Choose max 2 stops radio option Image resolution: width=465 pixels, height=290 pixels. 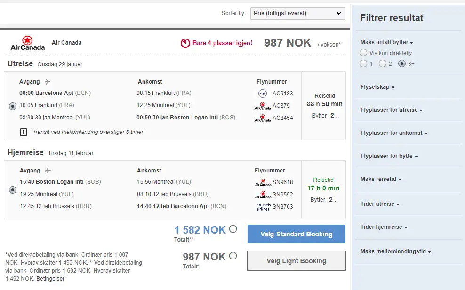pos(383,63)
